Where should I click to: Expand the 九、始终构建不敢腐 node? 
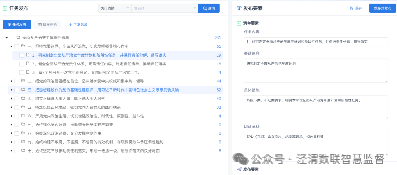click(11, 142)
